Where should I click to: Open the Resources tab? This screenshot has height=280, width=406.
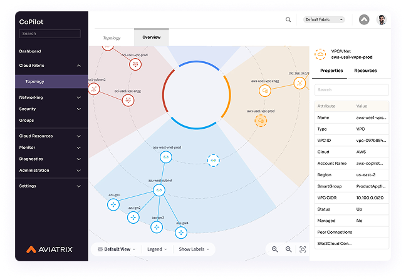tap(365, 71)
